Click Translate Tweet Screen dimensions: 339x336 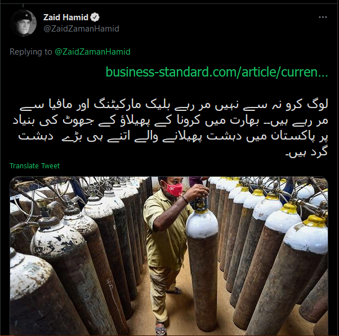click(34, 165)
